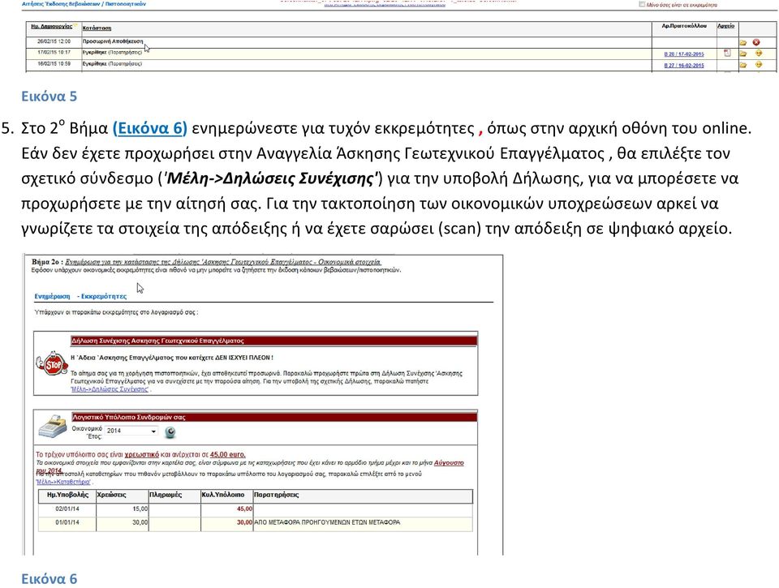Click the underlined 'χρεωστικό' balance word
779x588 pixels.
pyautogui.click(x=141, y=454)
